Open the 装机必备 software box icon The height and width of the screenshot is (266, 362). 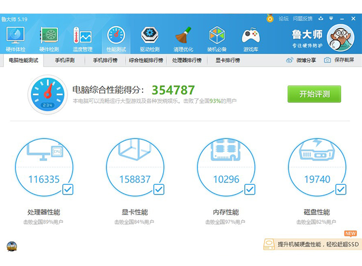217,39
